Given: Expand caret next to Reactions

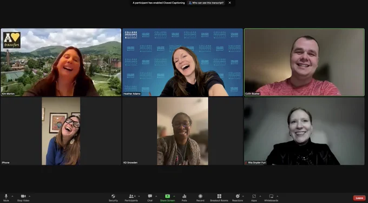Looking at the screenshot, I should click(x=243, y=196).
